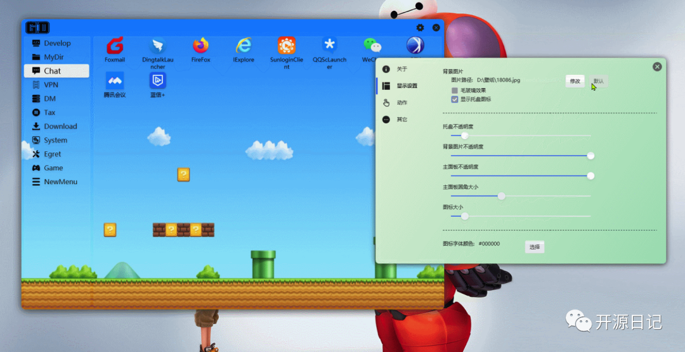Viewport: 685px width, 352px height.
Task: Select NewMenu category
Action: tap(57, 182)
